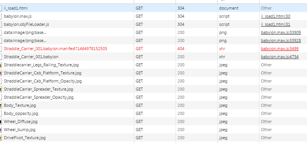This screenshot has height=145, width=307.
Task: Click the DrivePivot_Texture.jpg thumbnail icon
Action: click(x=1, y=138)
